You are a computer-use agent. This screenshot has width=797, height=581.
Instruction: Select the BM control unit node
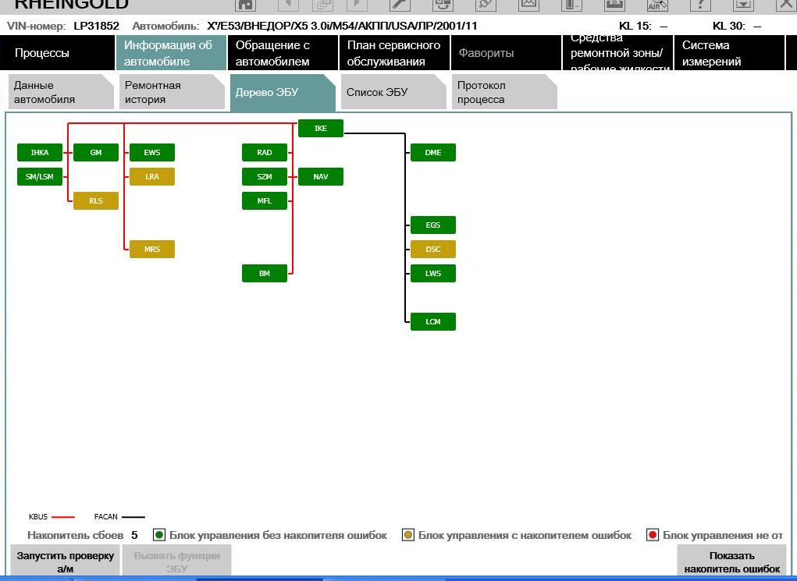[265, 273]
